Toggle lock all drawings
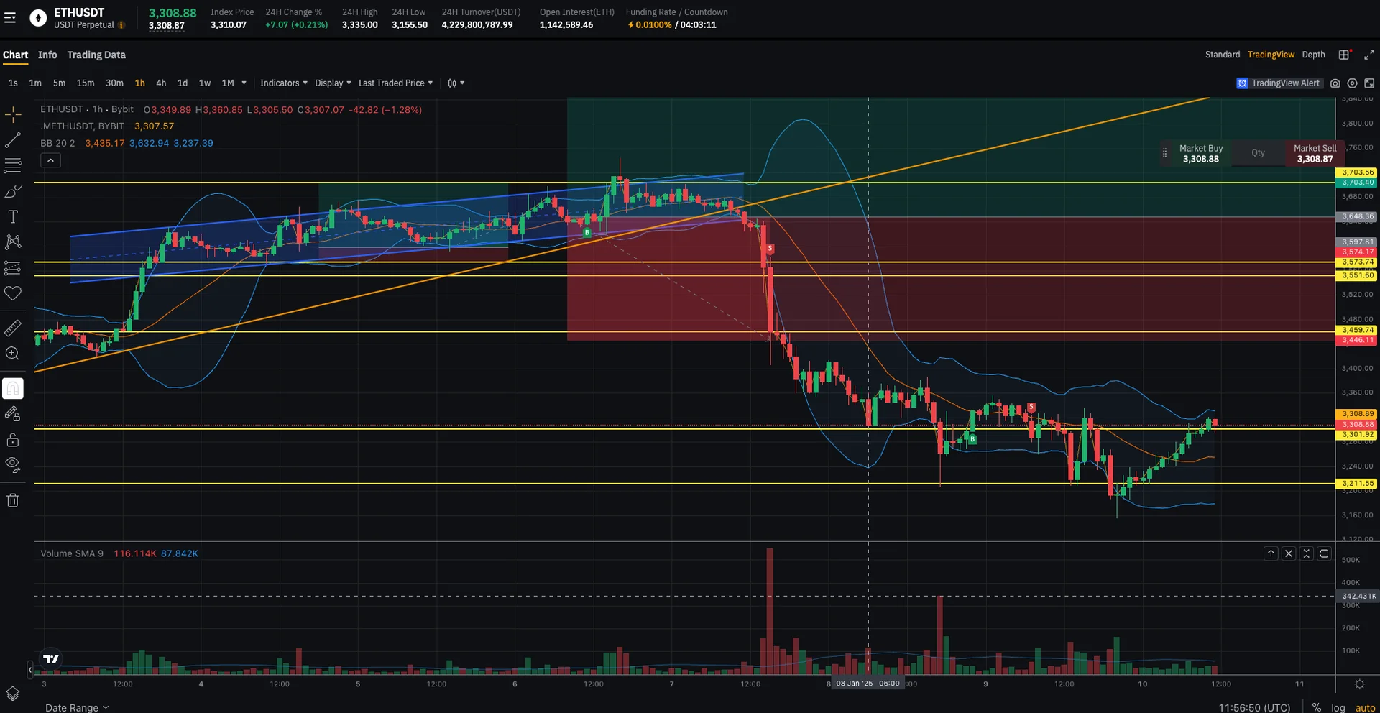Screen dimensions: 1380x713 tap(13, 440)
